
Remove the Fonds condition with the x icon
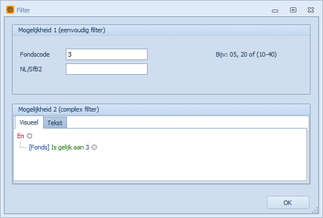point(94,147)
